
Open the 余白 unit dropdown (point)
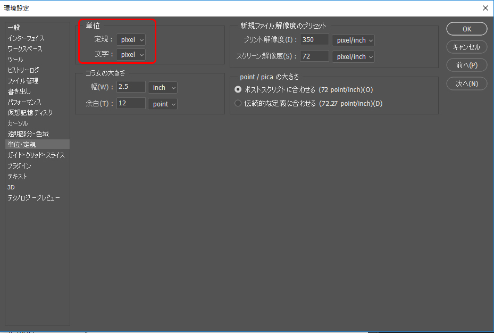point(163,104)
